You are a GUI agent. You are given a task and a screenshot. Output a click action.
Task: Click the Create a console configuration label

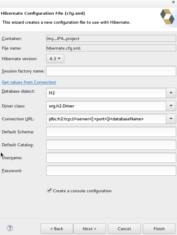coord(82,191)
